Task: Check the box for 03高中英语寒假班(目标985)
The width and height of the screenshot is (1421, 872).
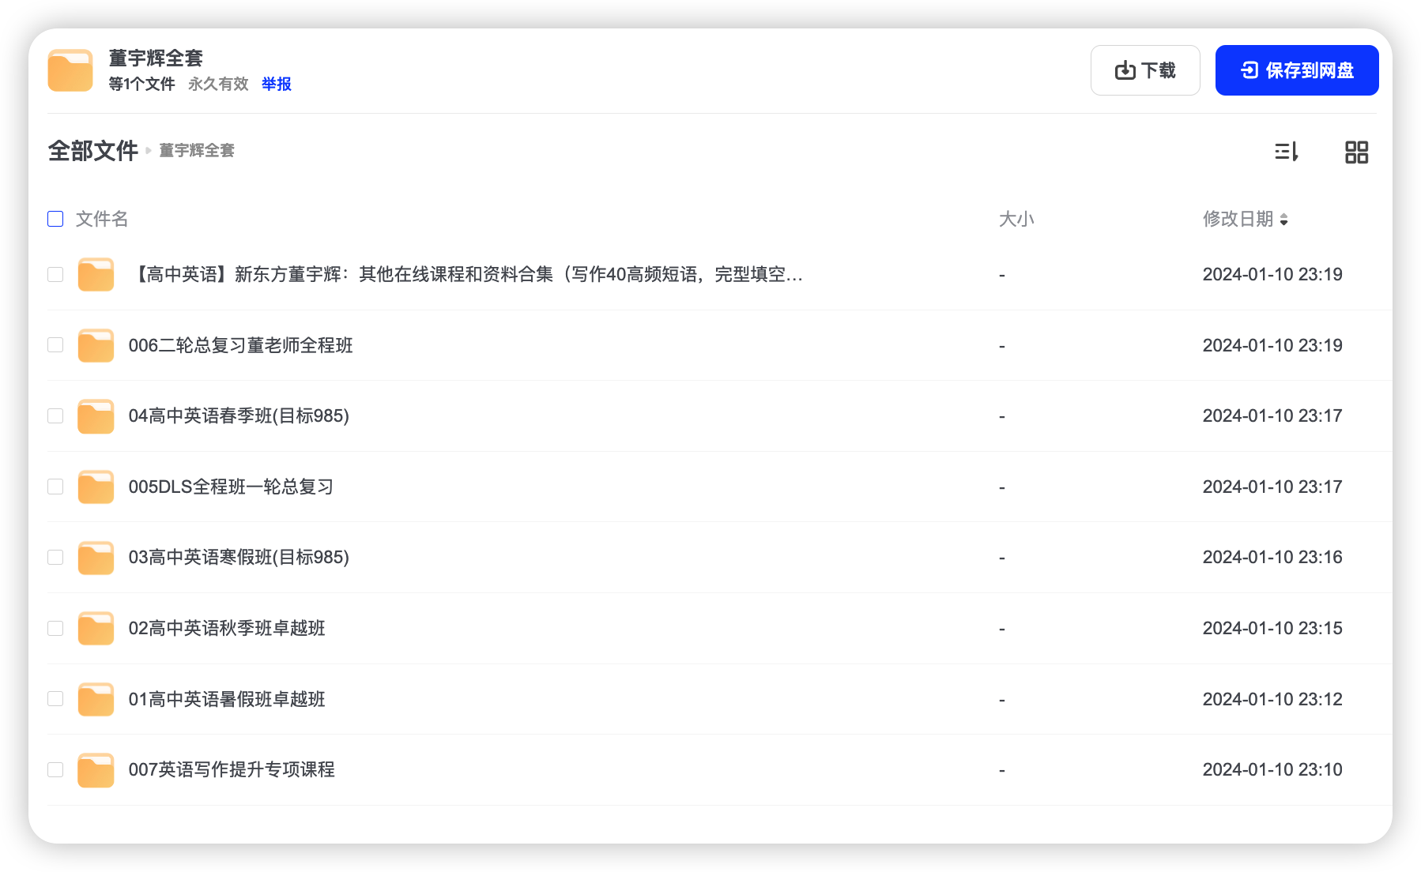Action: [x=55, y=558]
